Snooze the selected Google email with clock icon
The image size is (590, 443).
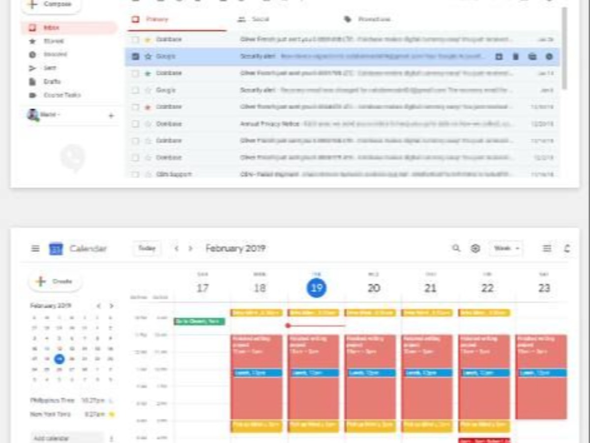click(549, 57)
